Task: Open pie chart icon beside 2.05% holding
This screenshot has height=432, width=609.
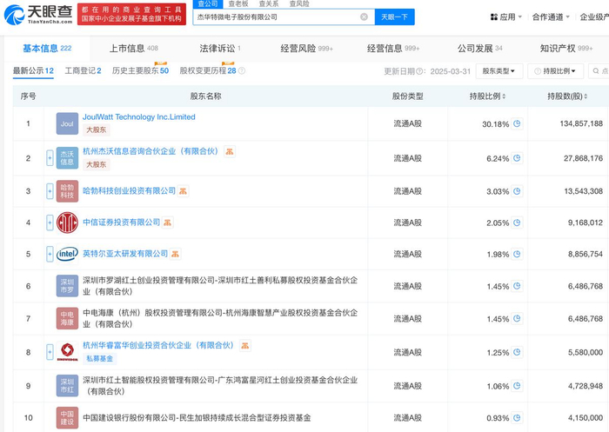Action: 517,223
